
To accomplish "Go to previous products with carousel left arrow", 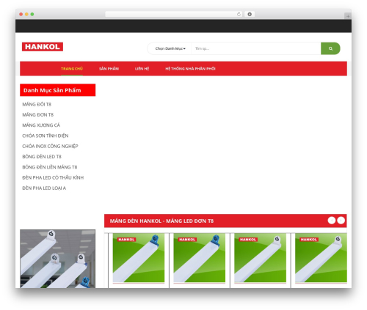I will click(x=332, y=221).
